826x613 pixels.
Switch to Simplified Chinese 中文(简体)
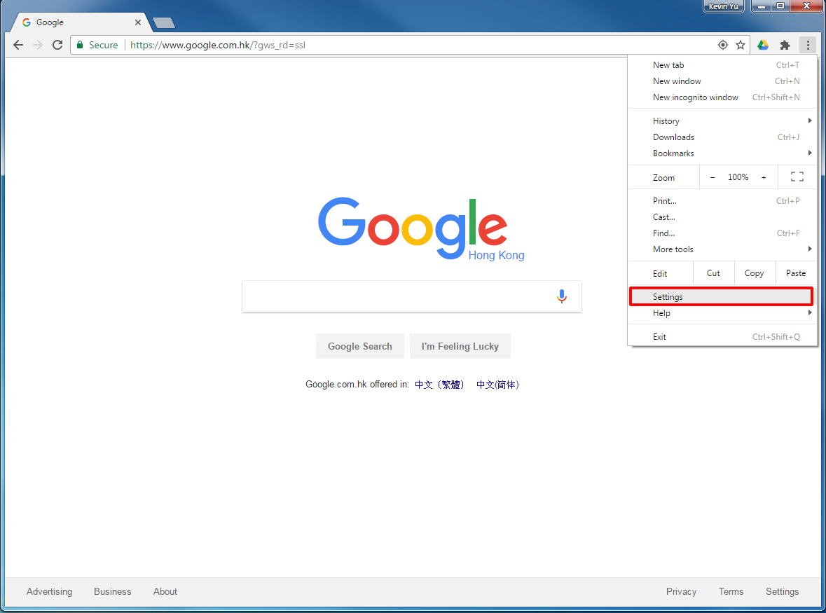tap(498, 385)
